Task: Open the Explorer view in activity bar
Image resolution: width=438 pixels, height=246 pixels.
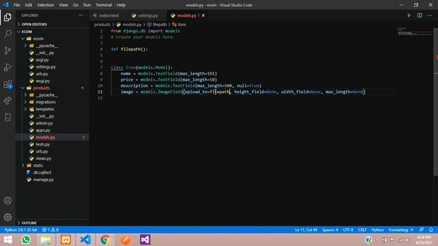Action: click(x=8, y=17)
